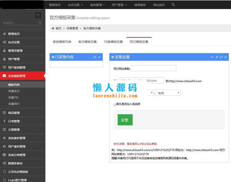Close the 采集设置 panel
231x182 pixels.
(225, 57)
